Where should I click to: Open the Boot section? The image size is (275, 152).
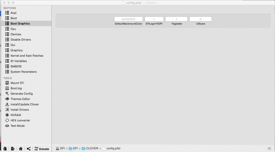(x=26, y=18)
